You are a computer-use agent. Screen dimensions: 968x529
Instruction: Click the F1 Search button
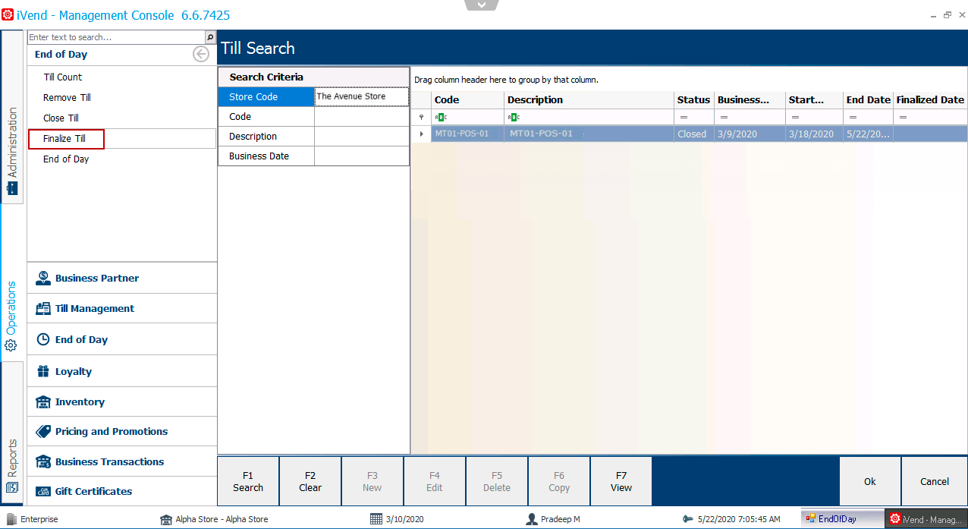[x=248, y=481]
